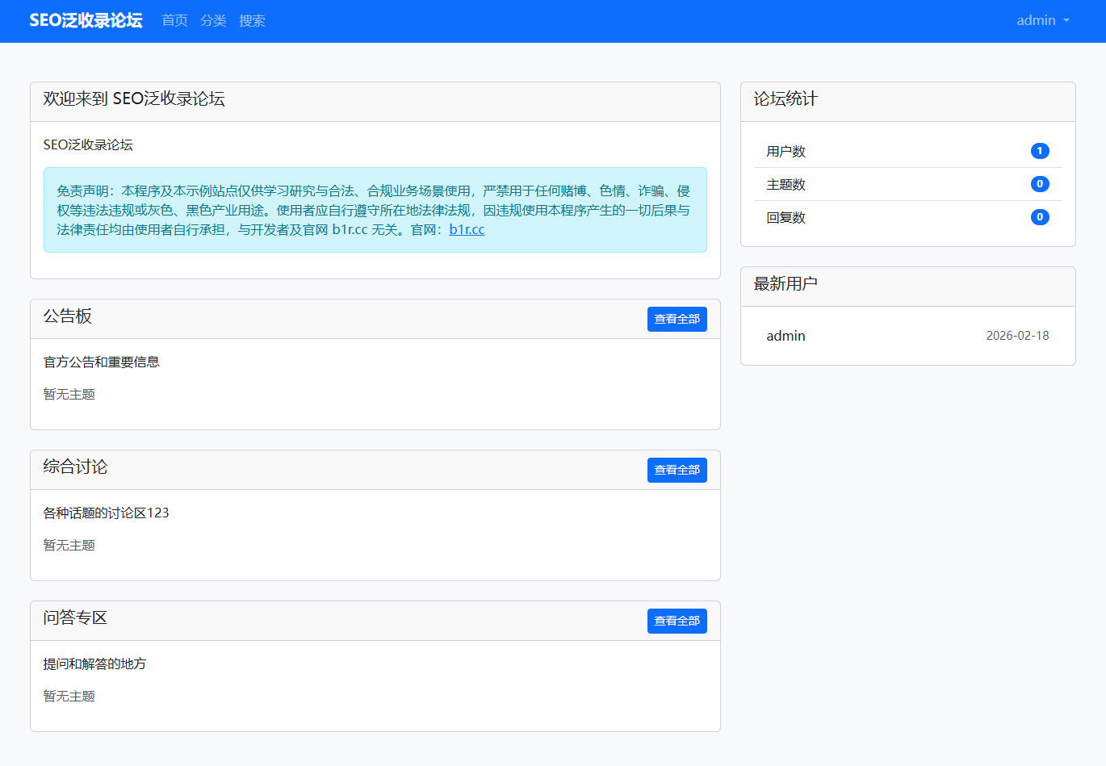Click the 用户数 count badge

[x=1040, y=151]
